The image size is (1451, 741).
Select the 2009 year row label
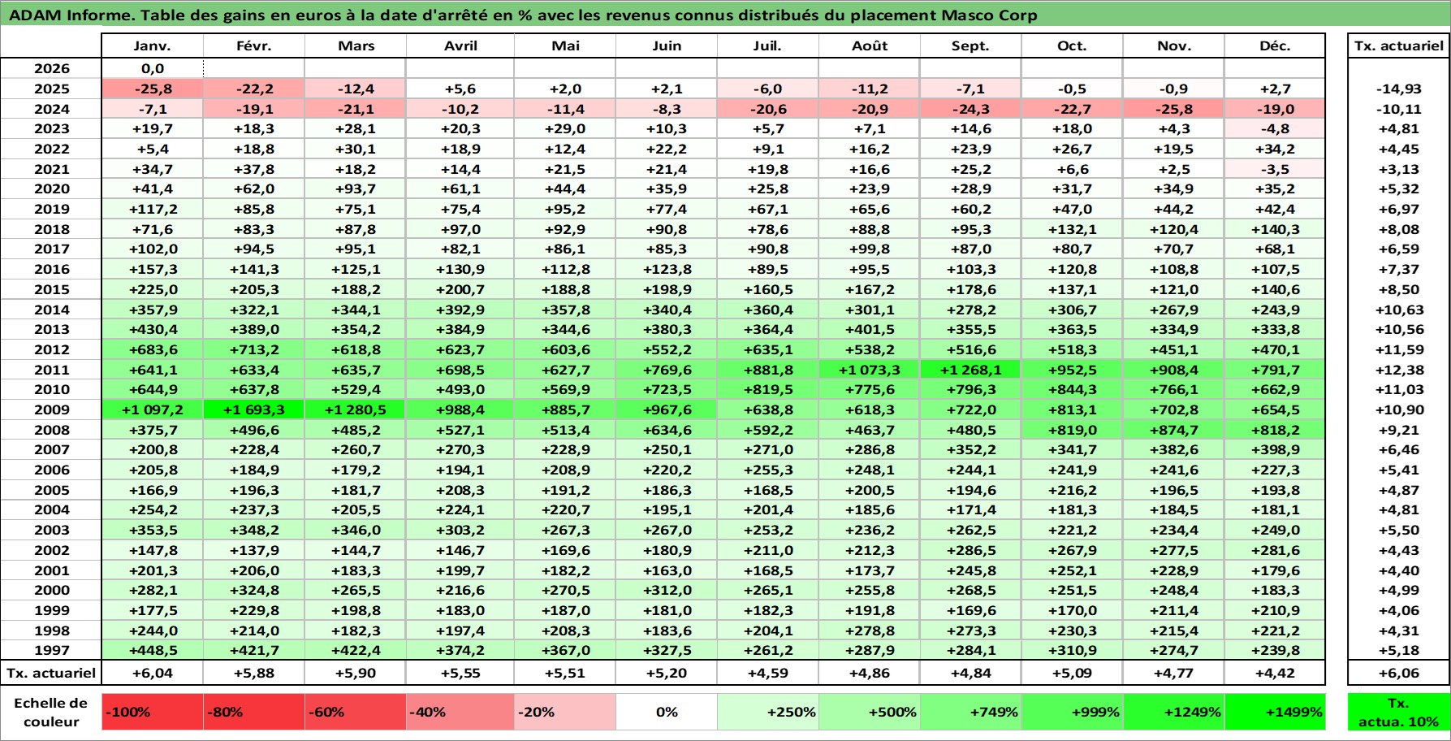[51, 409]
